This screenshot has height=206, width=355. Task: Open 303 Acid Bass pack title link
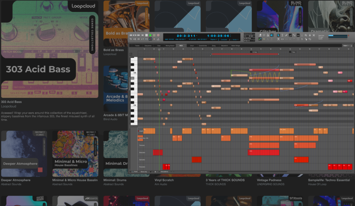[11, 102]
